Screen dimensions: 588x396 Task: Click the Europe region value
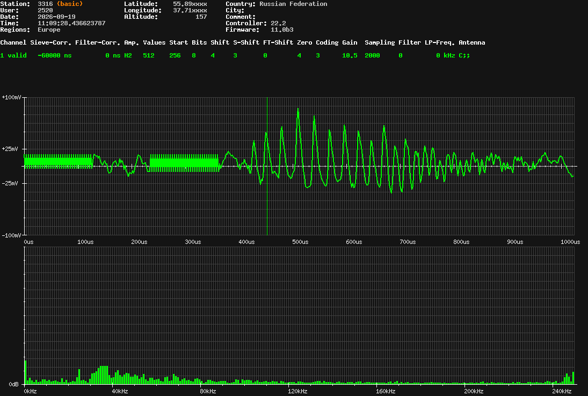coord(49,30)
